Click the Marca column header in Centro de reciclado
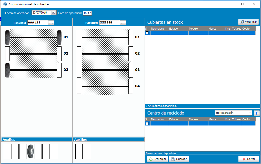This screenshot has width=261, height=164. click(213, 119)
